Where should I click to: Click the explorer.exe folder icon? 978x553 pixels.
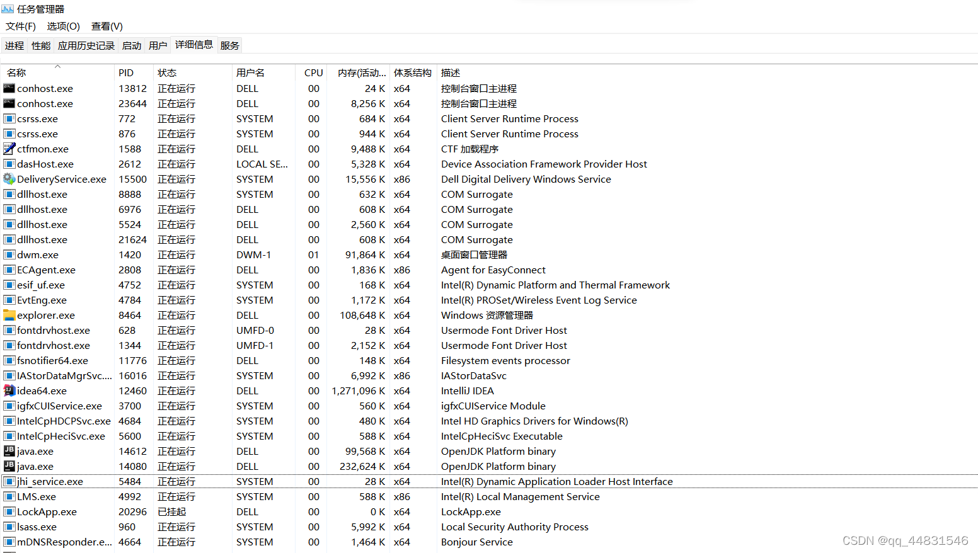[9, 315]
